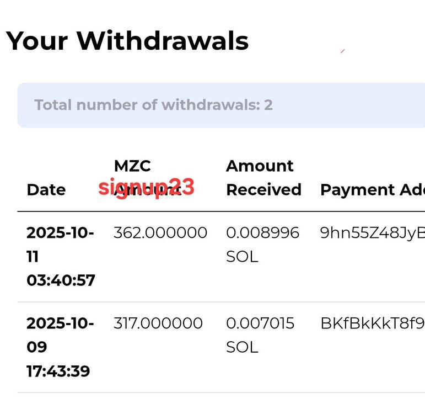Open the 9hn55Z48JyB payment address
Viewport: 425px width, 414px height.
click(372, 233)
